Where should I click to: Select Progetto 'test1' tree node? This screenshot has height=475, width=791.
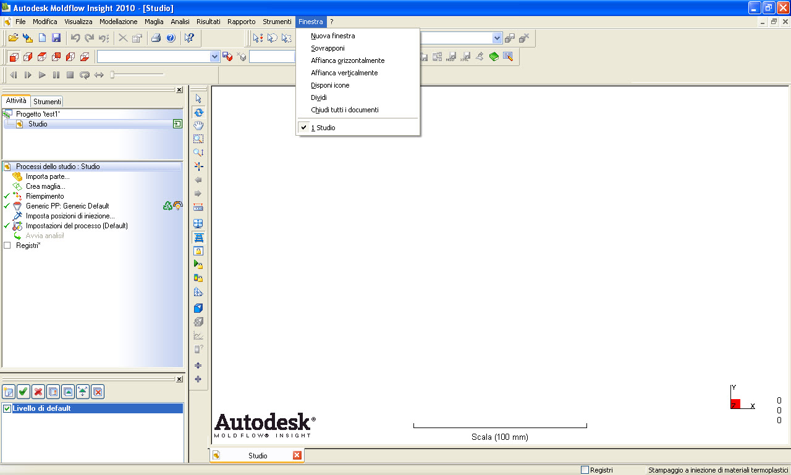pos(38,114)
